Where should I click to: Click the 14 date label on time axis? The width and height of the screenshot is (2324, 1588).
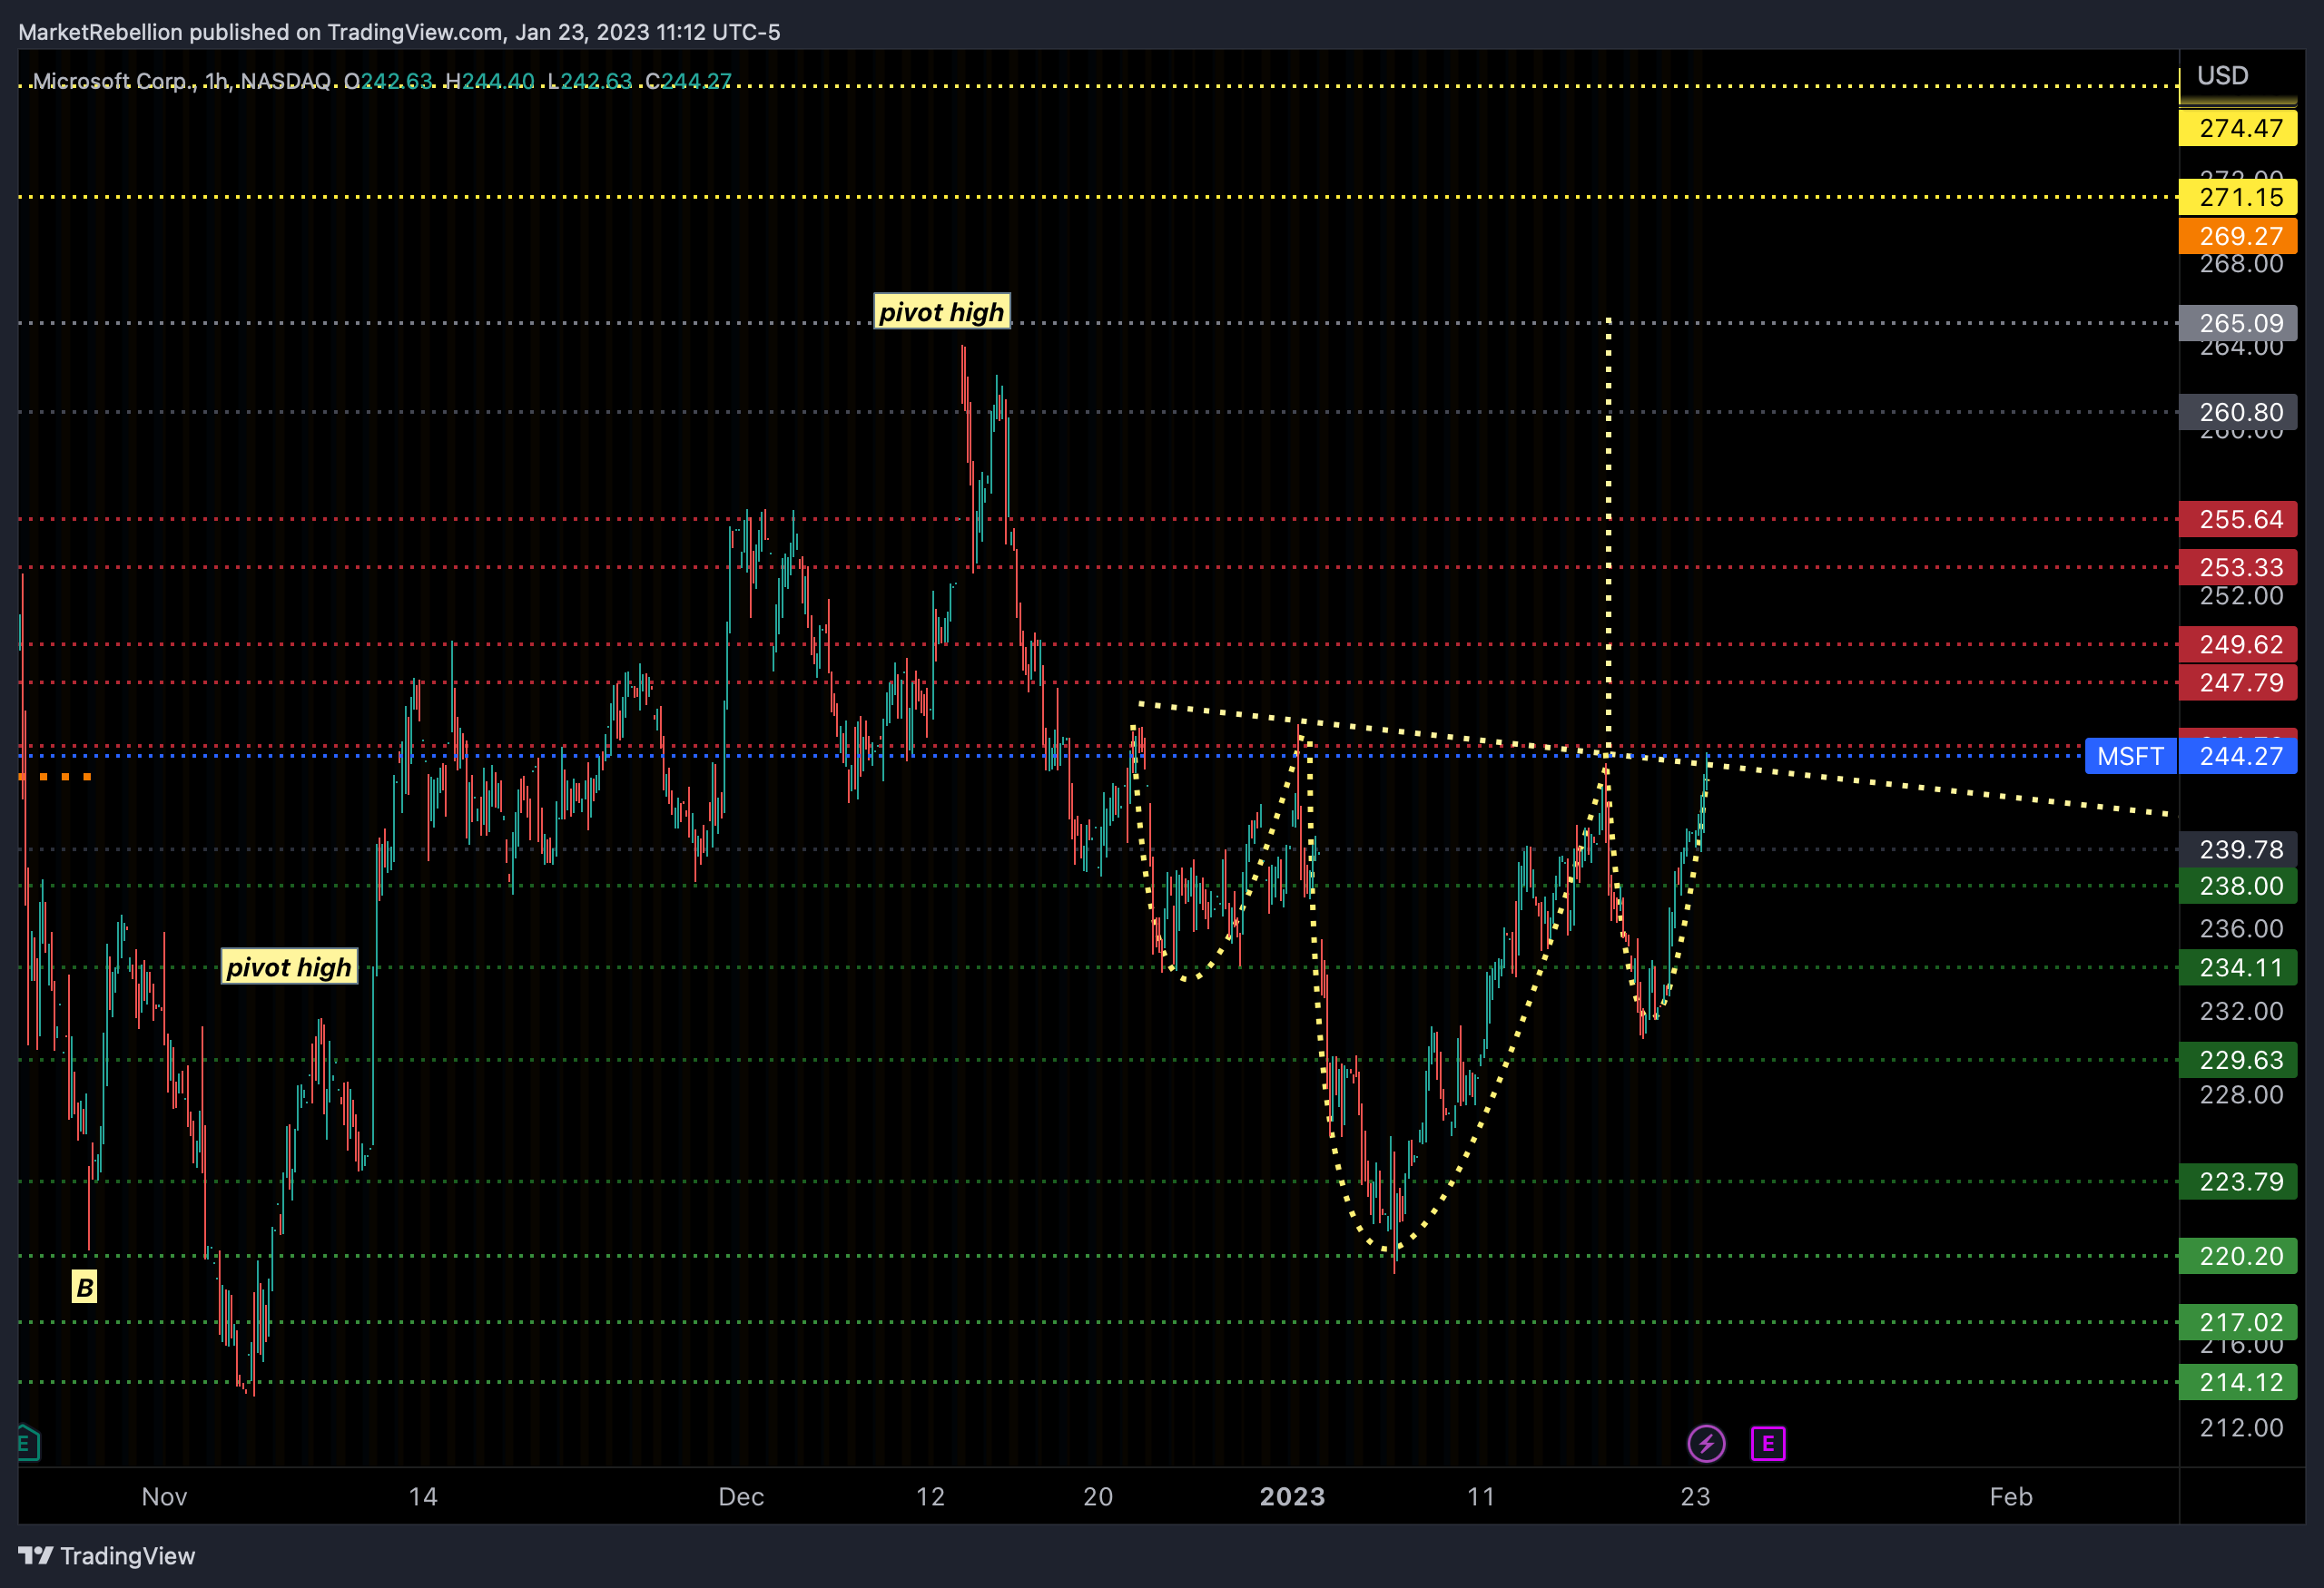pos(423,1496)
